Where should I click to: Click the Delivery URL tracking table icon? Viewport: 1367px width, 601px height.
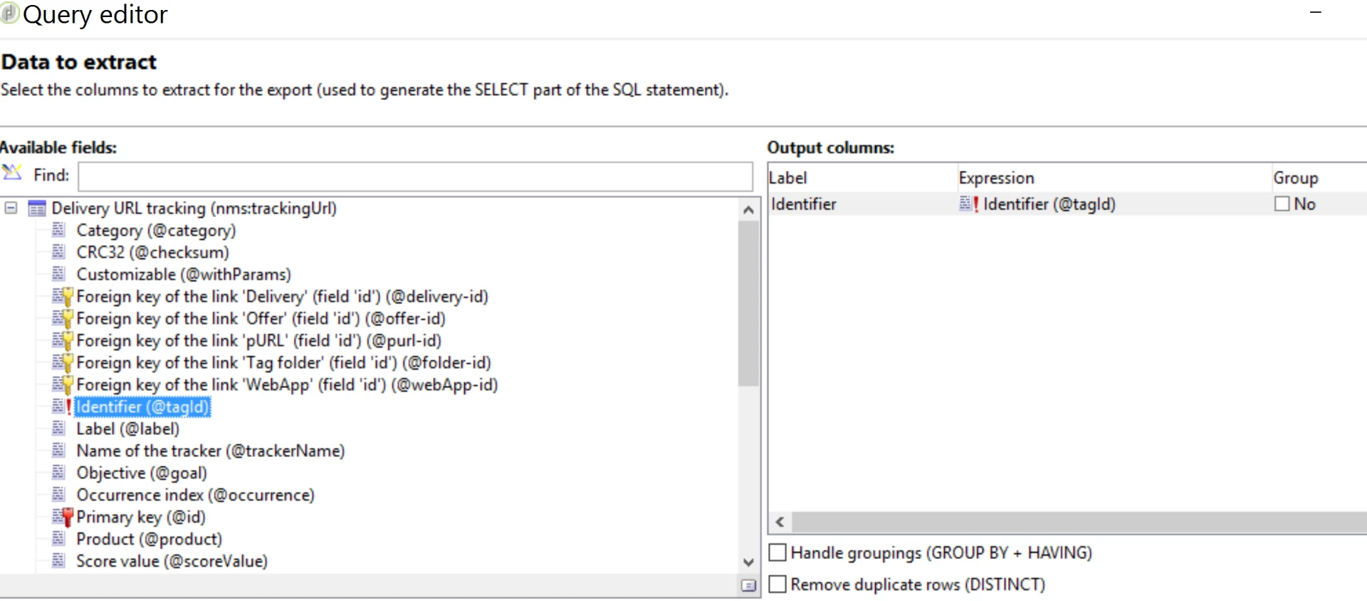[36, 209]
